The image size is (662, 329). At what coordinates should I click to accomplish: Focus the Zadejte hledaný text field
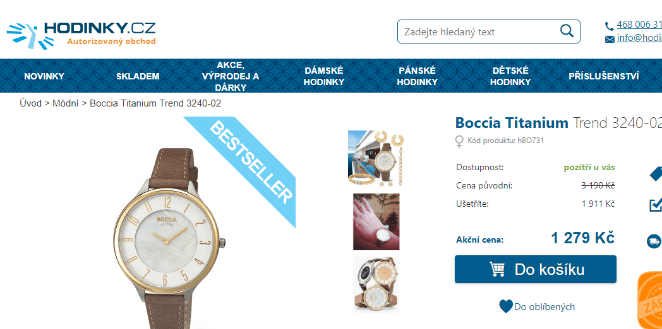pos(478,32)
